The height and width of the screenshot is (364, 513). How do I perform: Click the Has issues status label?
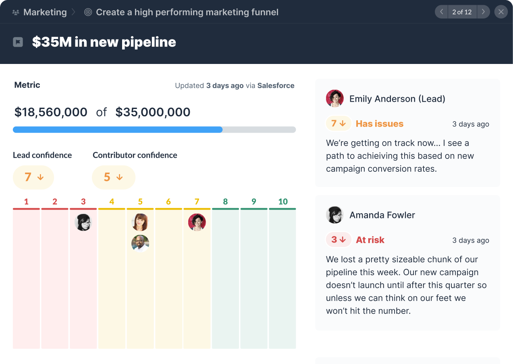(x=379, y=124)
